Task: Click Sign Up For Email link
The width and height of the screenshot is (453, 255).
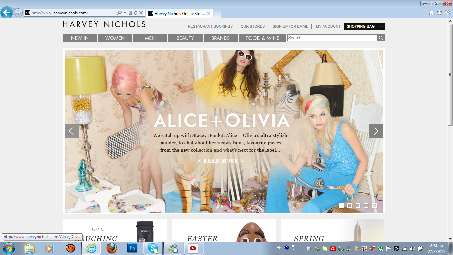Action: pos(290,26)
